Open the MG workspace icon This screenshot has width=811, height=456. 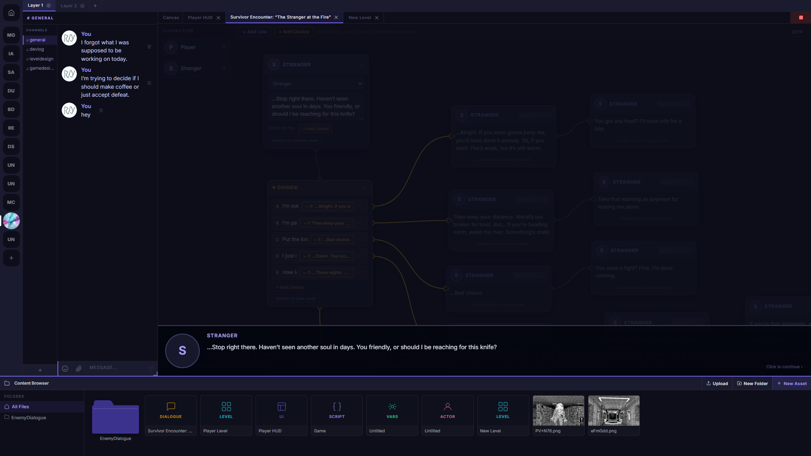[11, 35]
